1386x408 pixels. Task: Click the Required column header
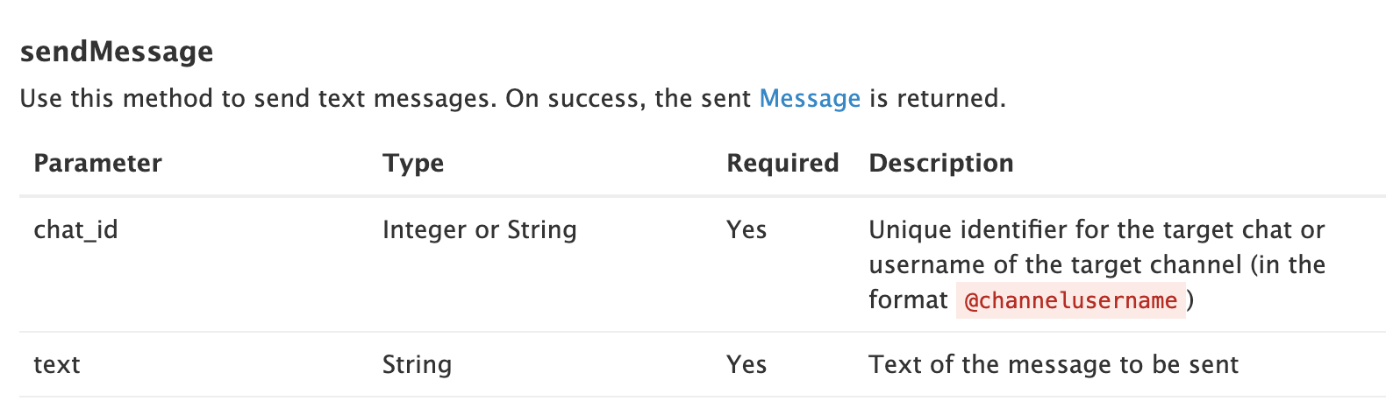pos(782,163)
